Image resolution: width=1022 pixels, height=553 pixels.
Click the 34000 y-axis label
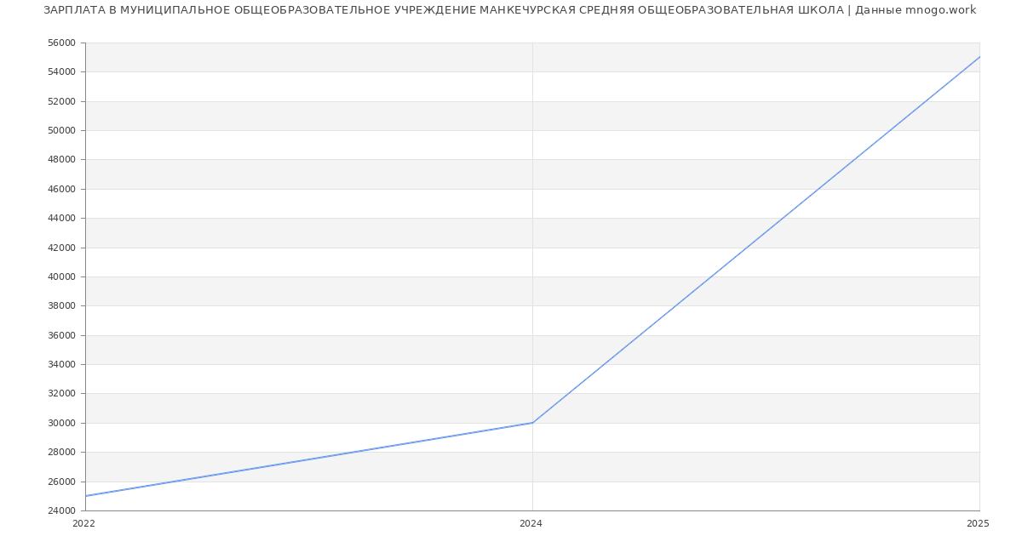[62, 364]
